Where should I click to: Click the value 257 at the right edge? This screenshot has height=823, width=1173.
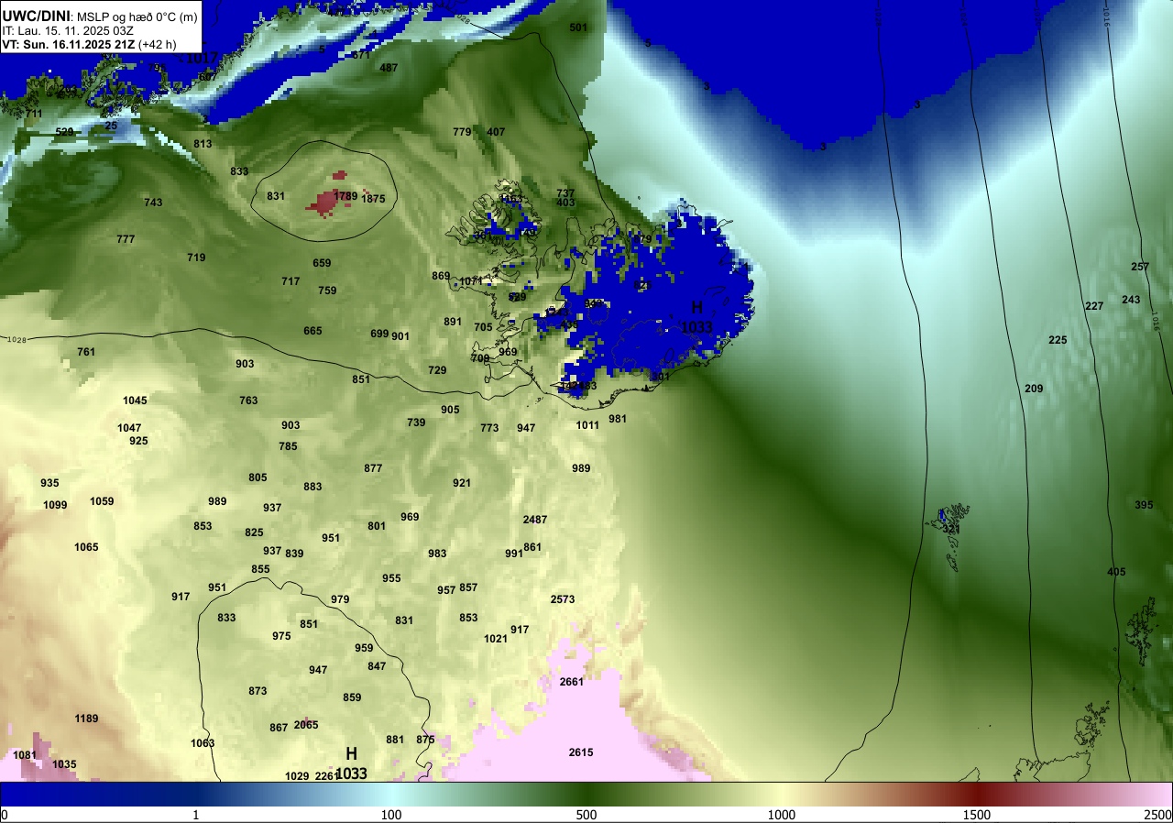pos(1140,267)
